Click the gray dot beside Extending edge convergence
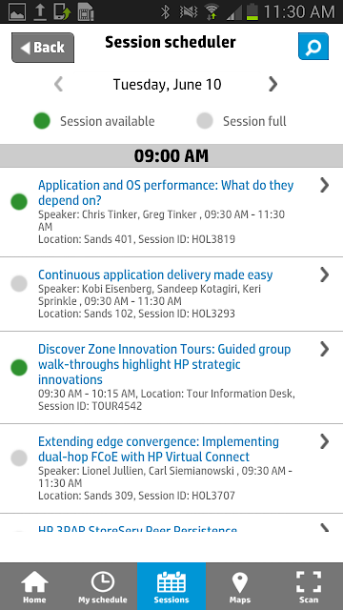The image size is (343, 610). [19, 457]
